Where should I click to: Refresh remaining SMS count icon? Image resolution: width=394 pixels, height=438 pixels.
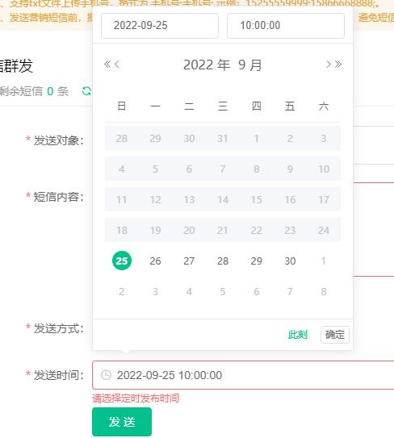[86, 91]
